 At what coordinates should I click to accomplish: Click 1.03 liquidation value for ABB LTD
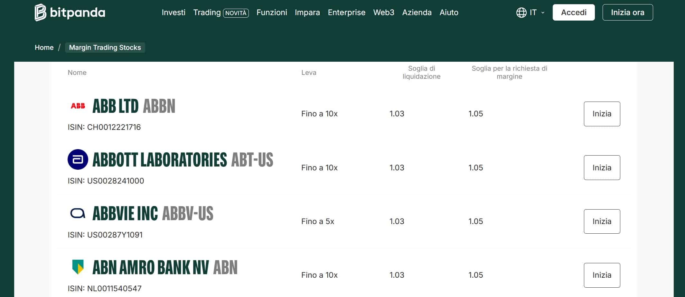(x=397, y=114)
